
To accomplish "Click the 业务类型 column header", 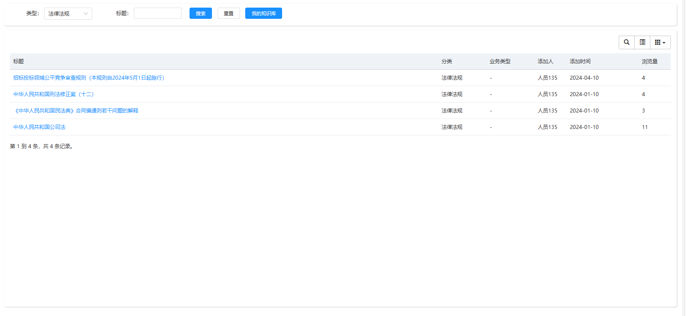I will click(x=500, y=61).
